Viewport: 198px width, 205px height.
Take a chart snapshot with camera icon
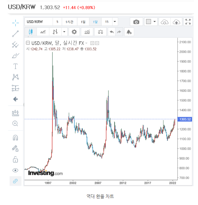136,22
